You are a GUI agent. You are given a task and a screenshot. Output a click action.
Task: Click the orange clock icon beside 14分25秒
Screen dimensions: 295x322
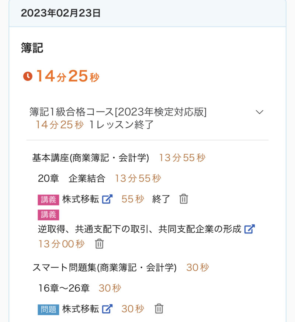coord(28,76)
